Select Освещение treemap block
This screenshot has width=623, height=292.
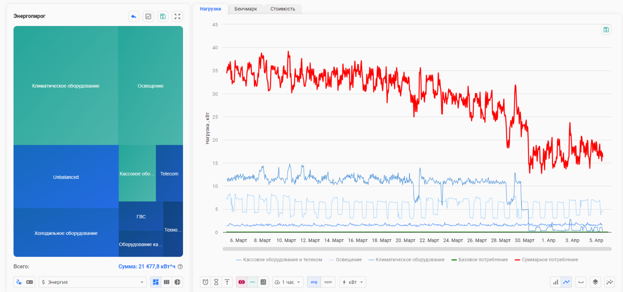click(151, 86)
